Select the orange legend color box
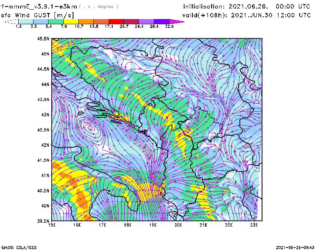The image size is (323, 250). pyautogui.click(x=86, y=21)
